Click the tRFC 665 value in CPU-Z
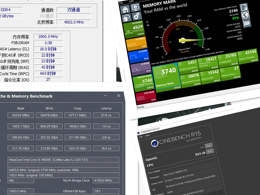Viewport: 260px width, 195px height. (48, 73)
